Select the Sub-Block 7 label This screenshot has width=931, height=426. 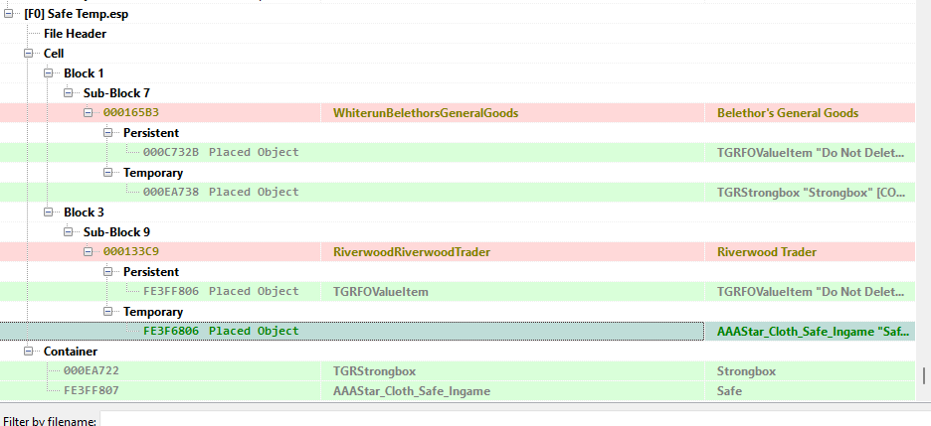pyautogui.click(x=116, y=93)
